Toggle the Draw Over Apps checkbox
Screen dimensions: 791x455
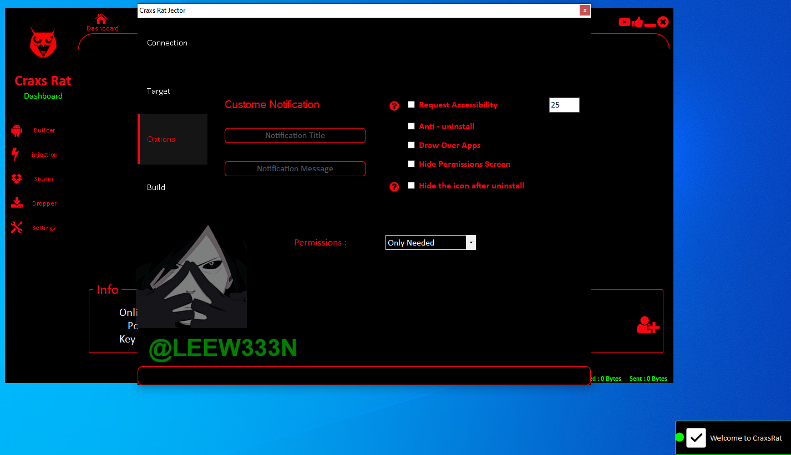click(412, 145)
